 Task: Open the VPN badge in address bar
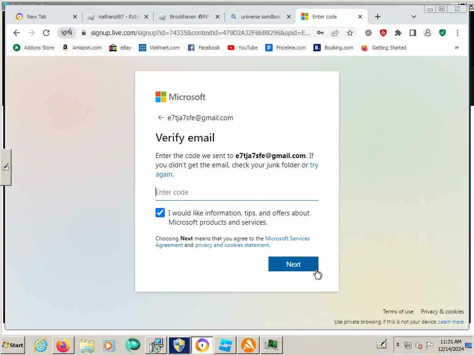point(67,33)
